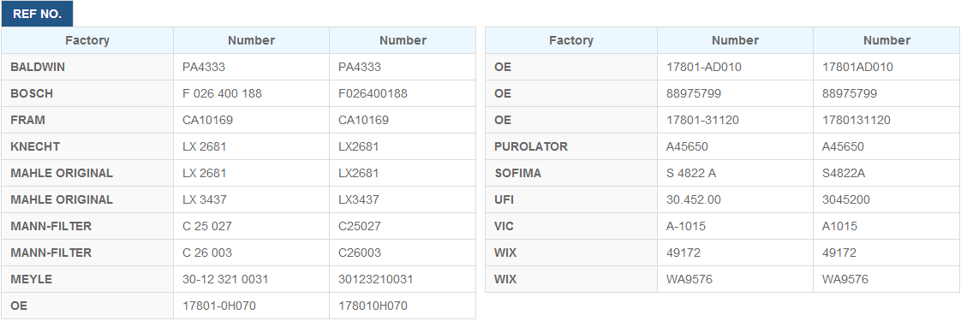The image size is (961, 321).
Task: Click the Factory header in the right table
Action: pos(571,40)
